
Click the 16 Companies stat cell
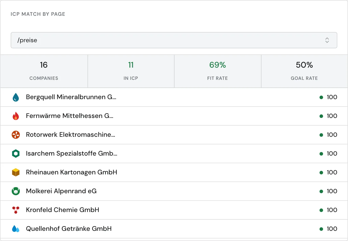(x=44, y=71)
